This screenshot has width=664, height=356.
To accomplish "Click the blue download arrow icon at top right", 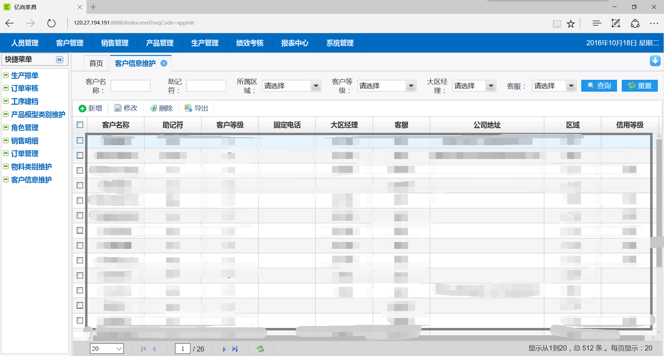I will point(655,60).
